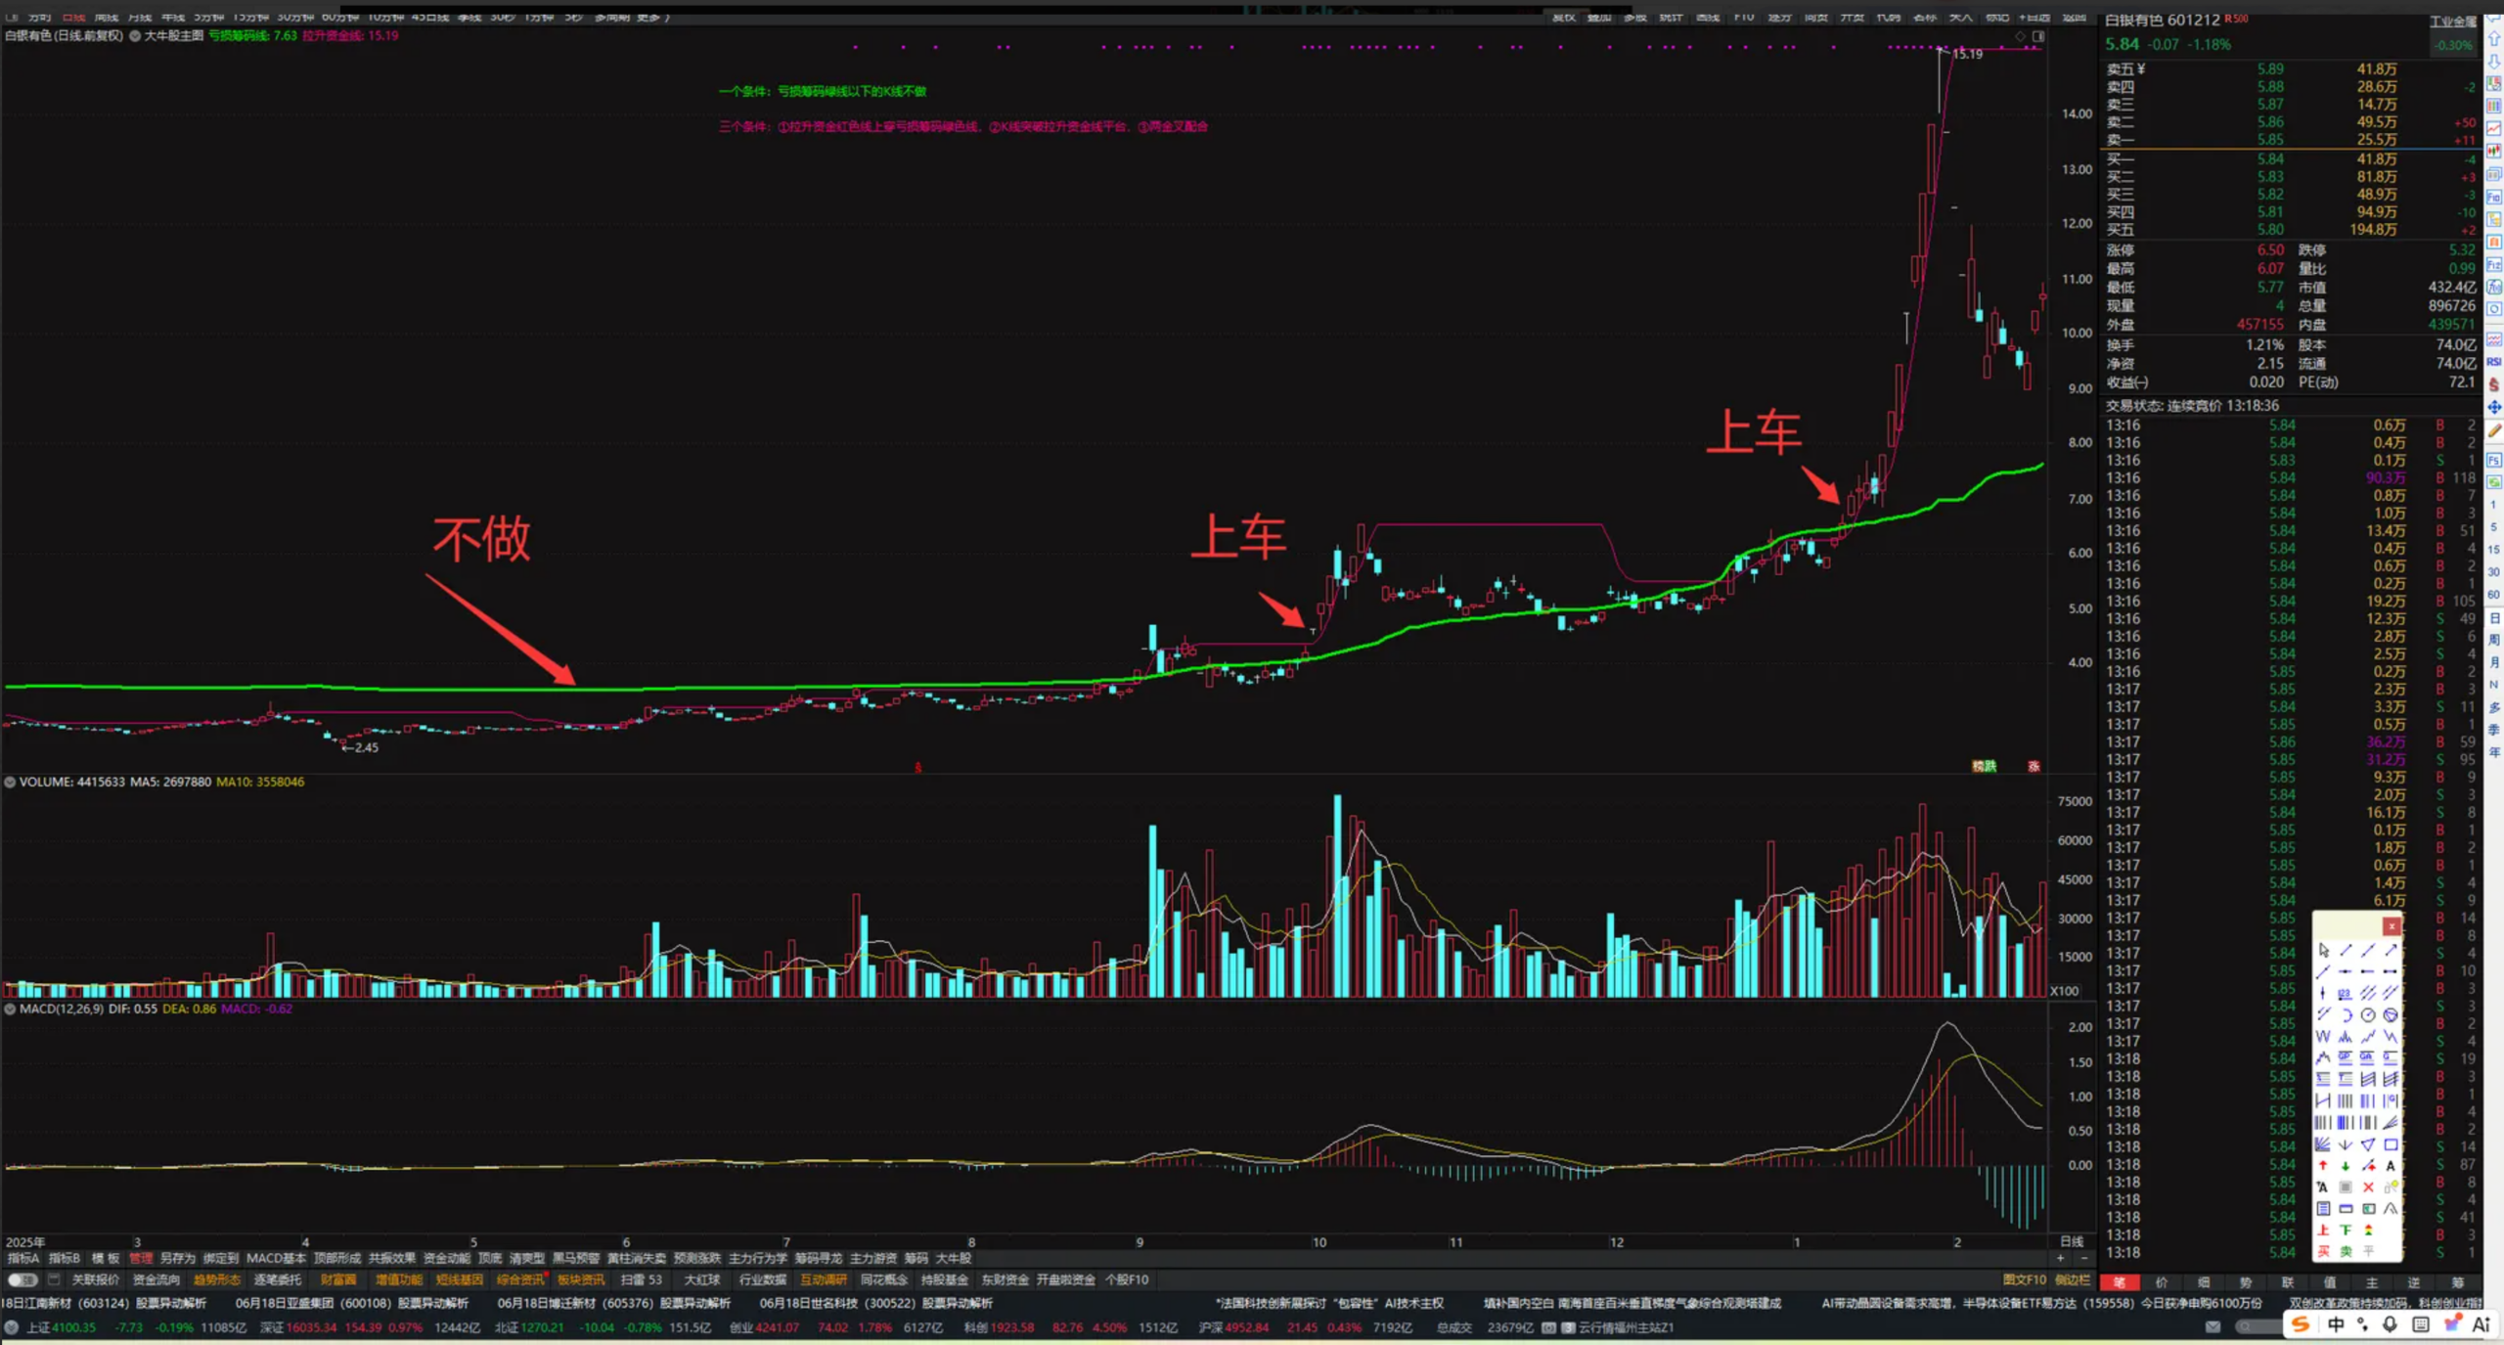Expand the VOLUME indicator dropdown
This screenshot has height=1345, width=2504.
[x=10, y=782]
